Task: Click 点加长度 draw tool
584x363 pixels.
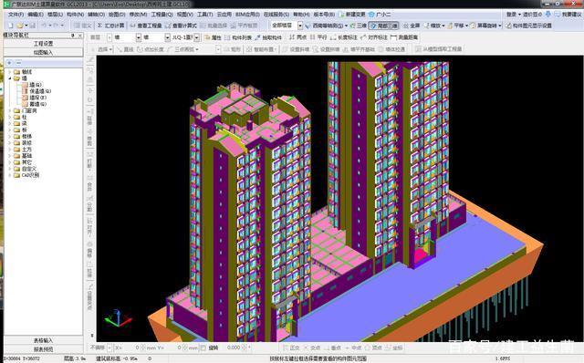Action: pos(150,49)
